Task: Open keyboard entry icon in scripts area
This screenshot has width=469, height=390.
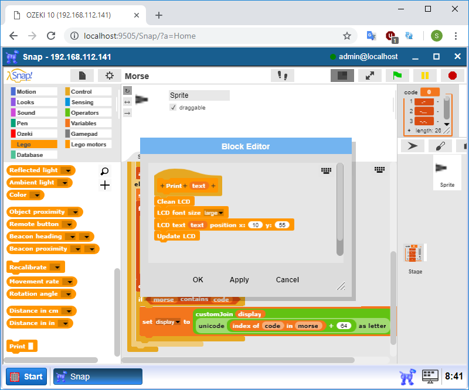Action: coord(379,169)
